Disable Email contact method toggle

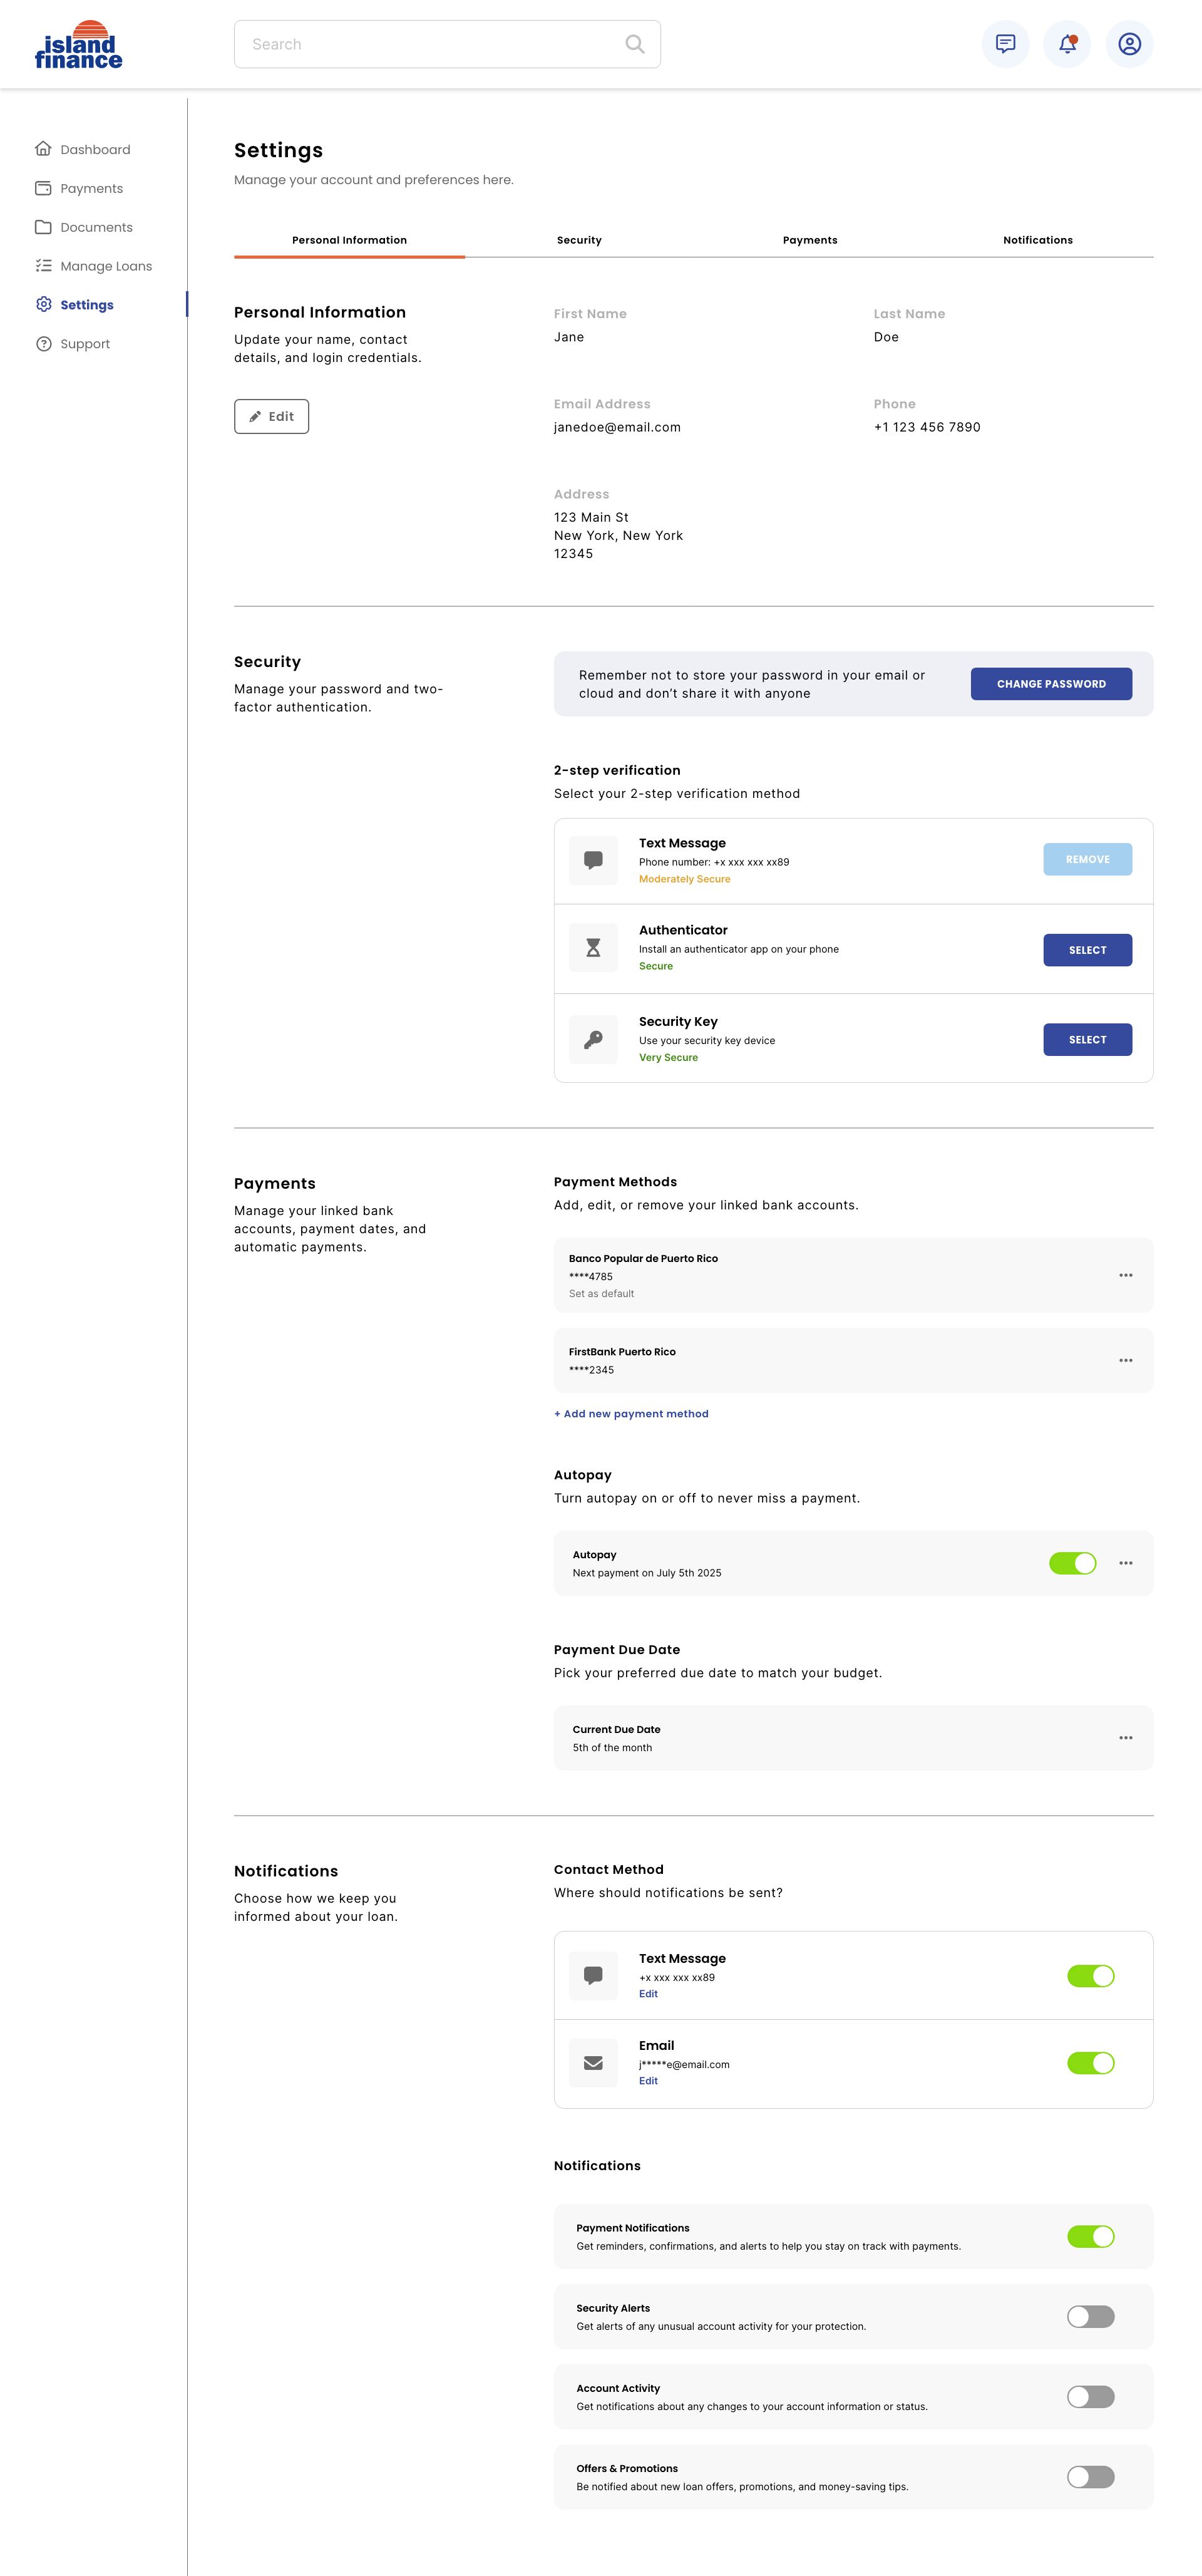click(x=1090, y=2063)
